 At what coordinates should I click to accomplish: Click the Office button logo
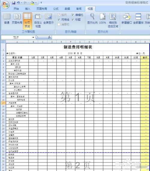(5, 4)
